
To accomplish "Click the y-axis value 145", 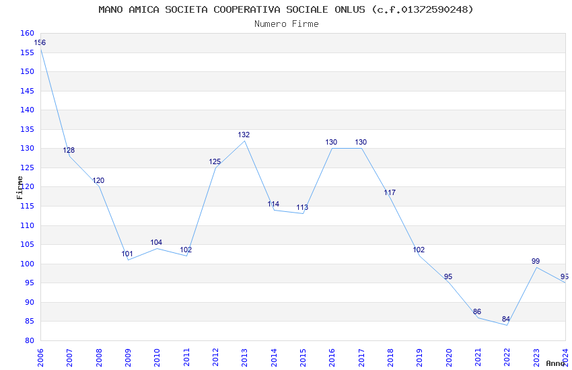I will (x=28, y=91).
